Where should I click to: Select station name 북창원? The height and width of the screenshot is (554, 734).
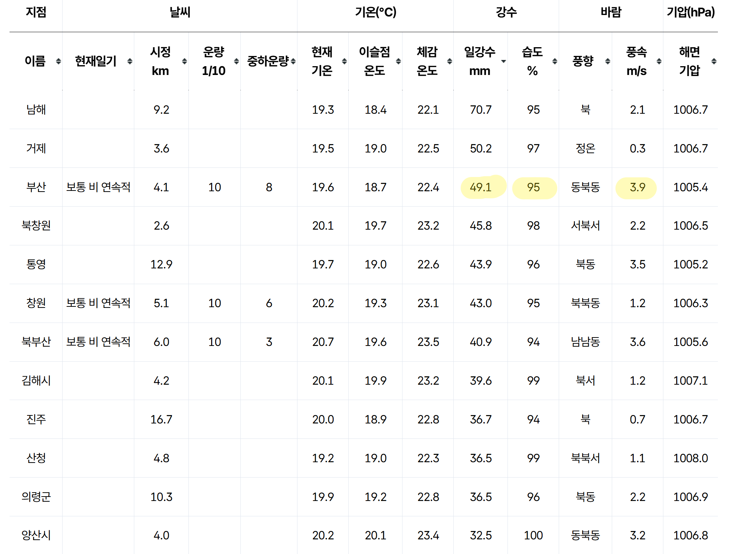[x=36, y=226]
